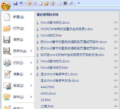
Task: Click pin icon beside 退出Word有多种方法.docx
Action: [x=115, y=80]
